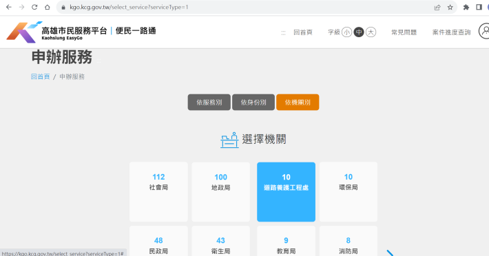Select the 道路養護工程處 card
Screen dimensions: 489x256
(286, 192)
